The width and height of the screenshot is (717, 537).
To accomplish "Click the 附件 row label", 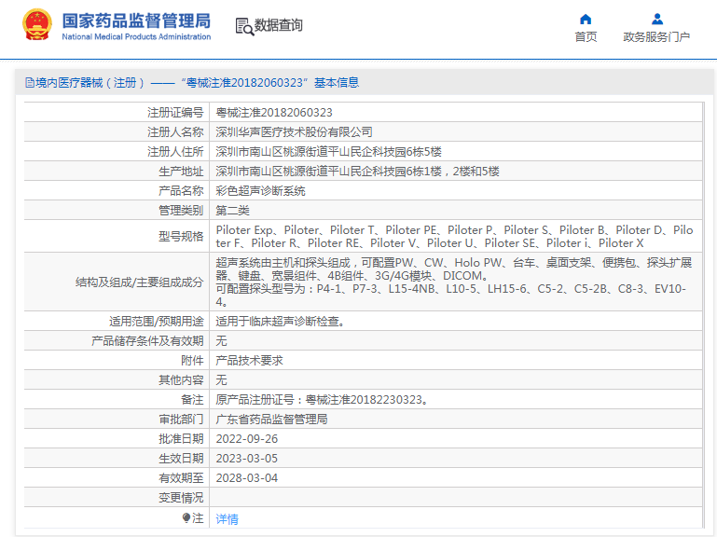I will [192, 361].
